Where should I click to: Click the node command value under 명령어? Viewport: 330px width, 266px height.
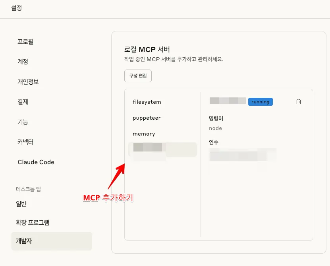pos(215,128)
